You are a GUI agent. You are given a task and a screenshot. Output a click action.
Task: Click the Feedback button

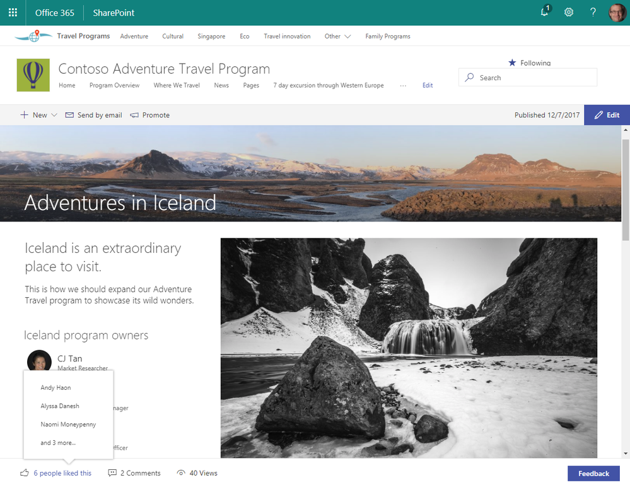pyautogui.click(x=593, y=474)
